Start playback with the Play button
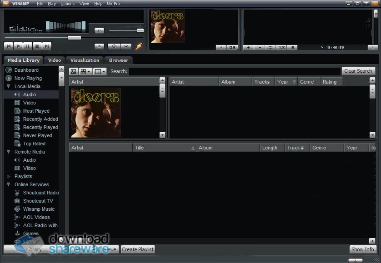Viewport: 381px width, 263px height. click(x=18, y=46)
